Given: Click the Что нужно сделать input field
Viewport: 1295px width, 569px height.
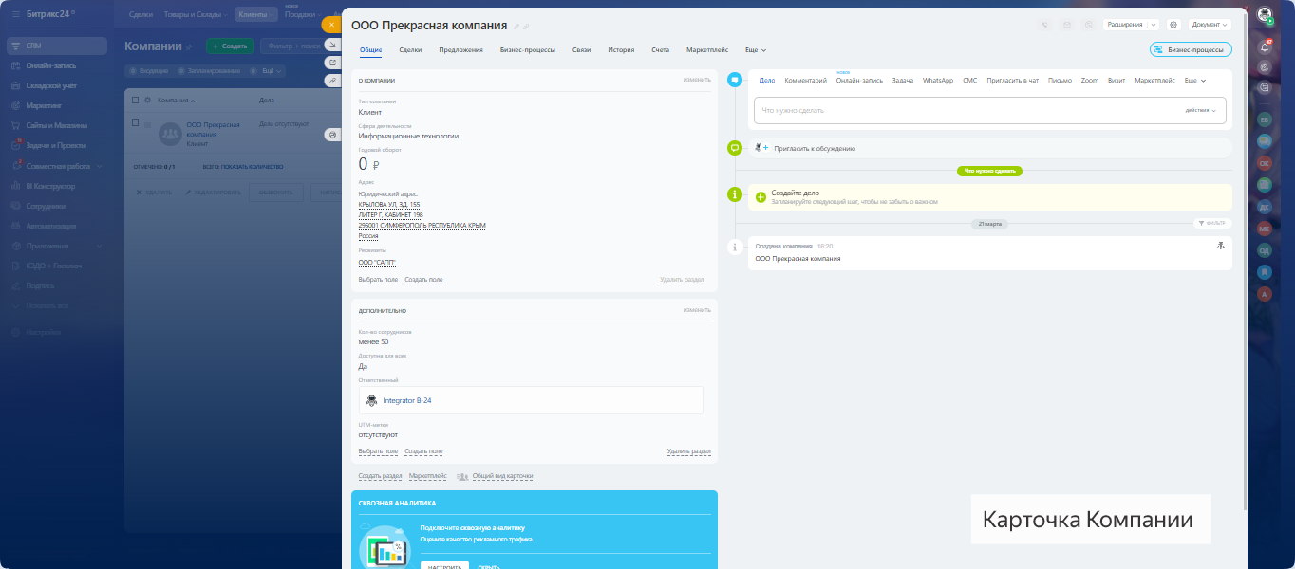Looking at the screenshot, I should pos(959,110).
